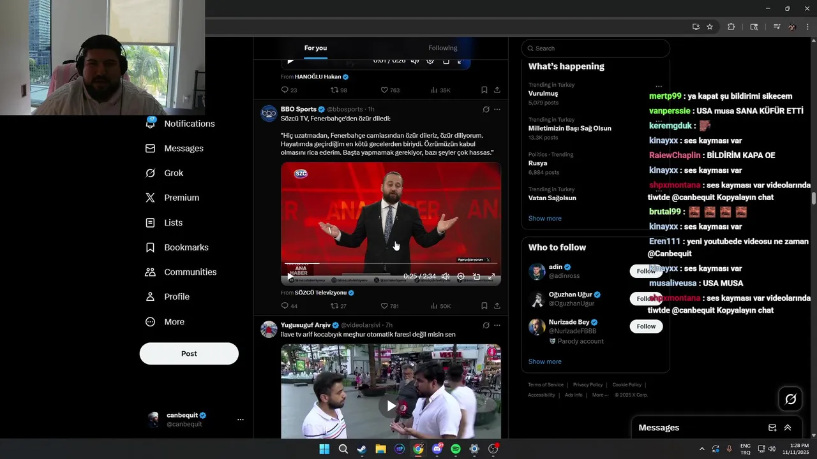Click the Post button
The height and width of the screenshot is (459, 817).
click(x=189, y=354)
